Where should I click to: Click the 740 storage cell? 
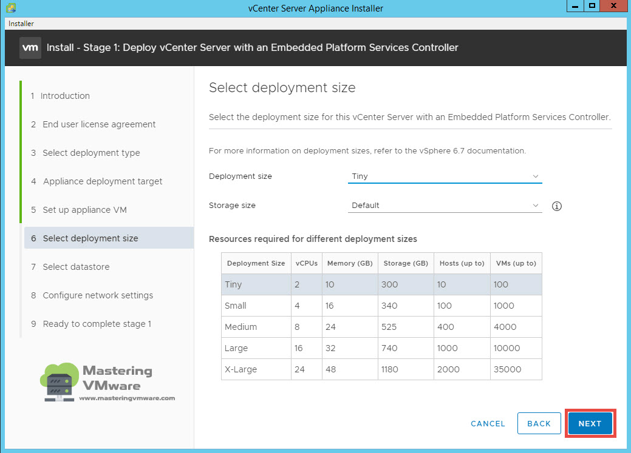click(406, 349)
